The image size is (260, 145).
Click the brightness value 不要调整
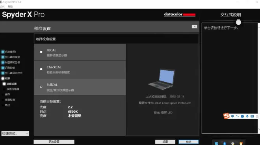tap(74, 116)
